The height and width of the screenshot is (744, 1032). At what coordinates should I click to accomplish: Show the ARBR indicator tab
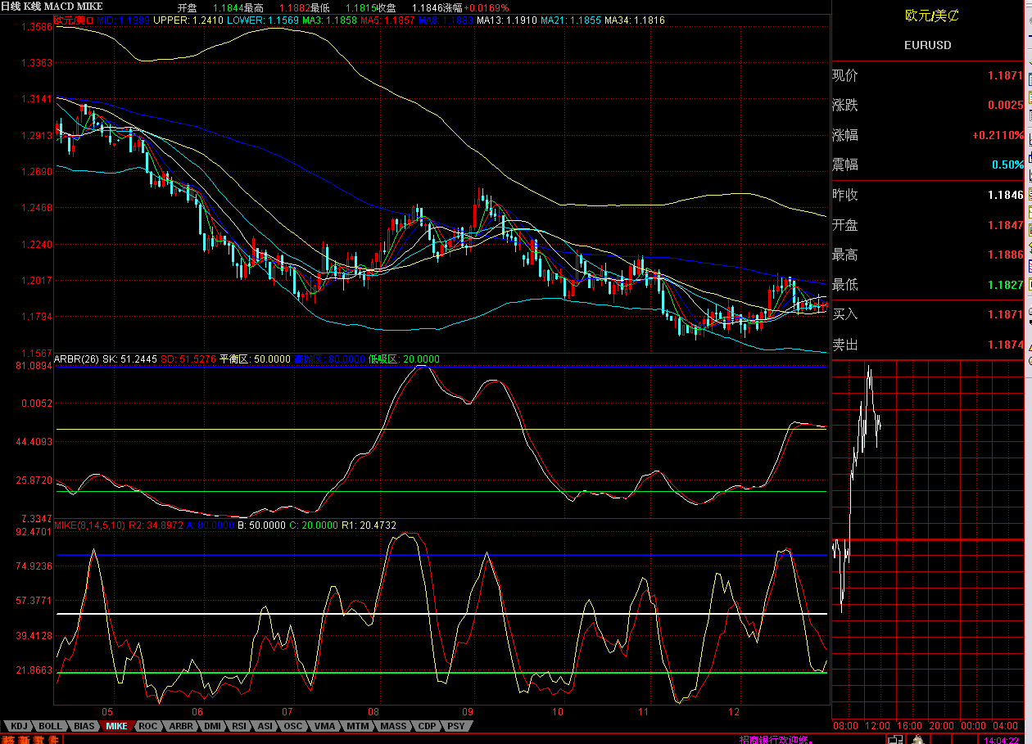tap(180, 726)
